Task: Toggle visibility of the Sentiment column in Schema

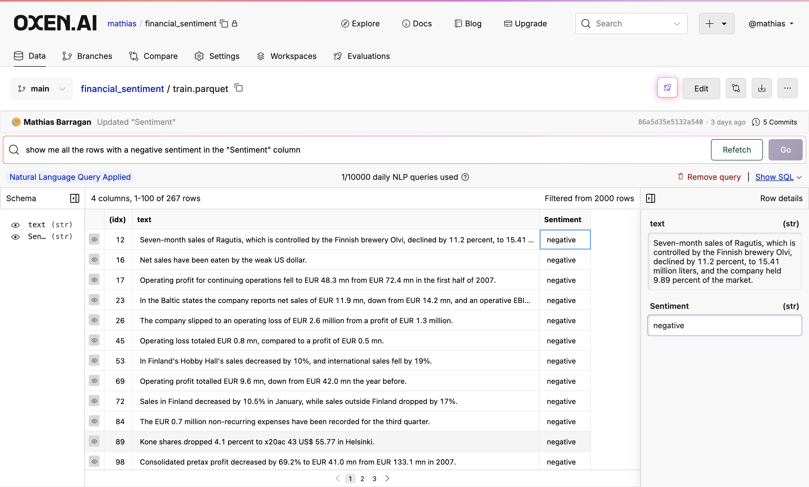Action: pos(15,237)
